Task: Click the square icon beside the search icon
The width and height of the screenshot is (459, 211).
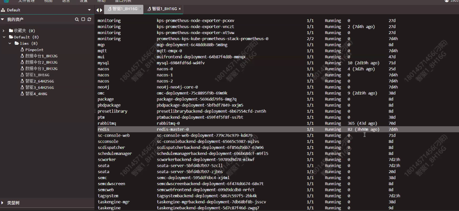Action: coord(83,19)
